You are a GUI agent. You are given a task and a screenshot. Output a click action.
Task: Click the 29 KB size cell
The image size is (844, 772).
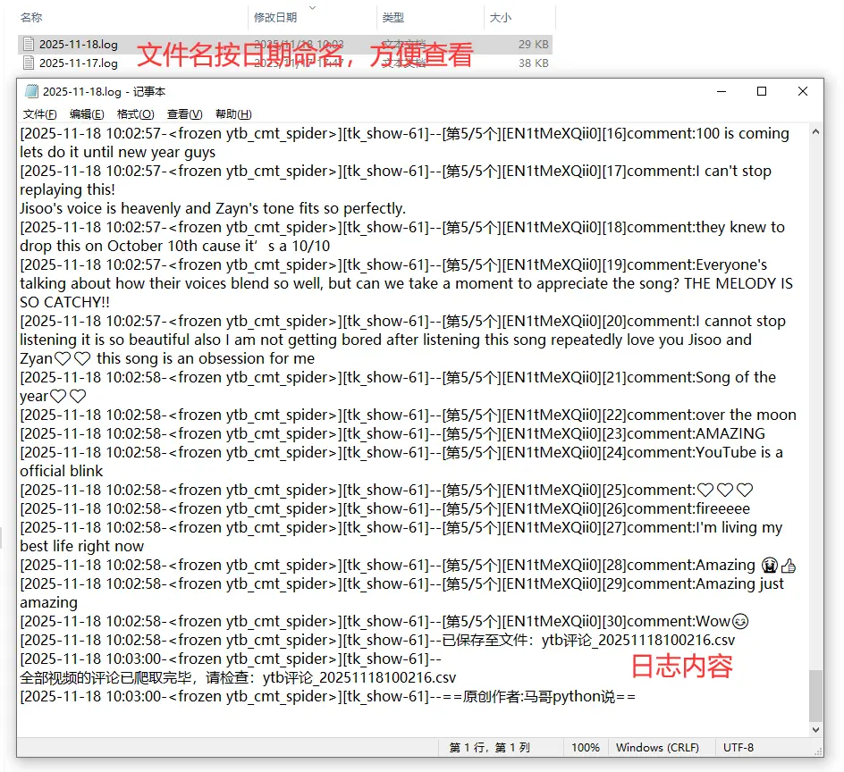[x=534, y=44]
